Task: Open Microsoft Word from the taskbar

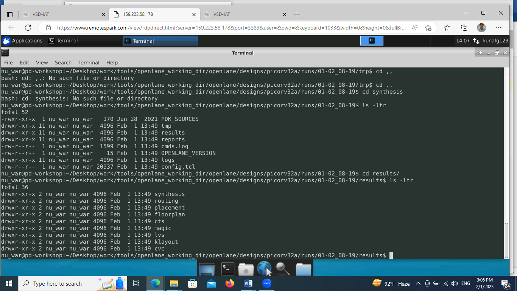Action: (x=248, y=283)
